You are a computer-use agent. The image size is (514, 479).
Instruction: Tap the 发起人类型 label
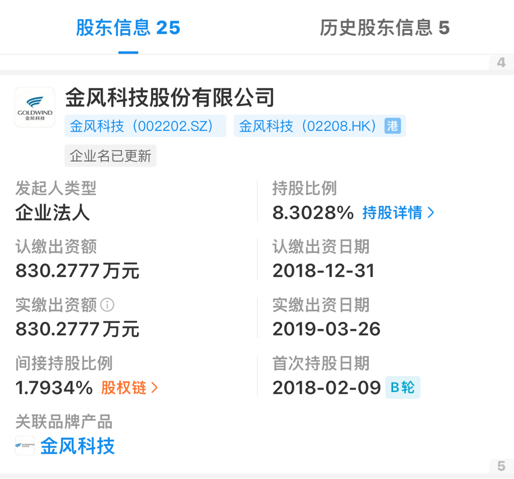click(x=56, y=188)
